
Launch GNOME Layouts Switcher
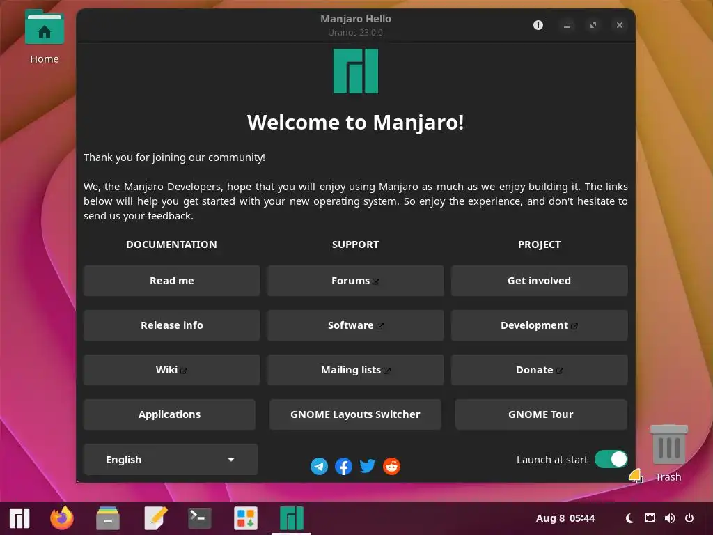[x=356, y=414]
